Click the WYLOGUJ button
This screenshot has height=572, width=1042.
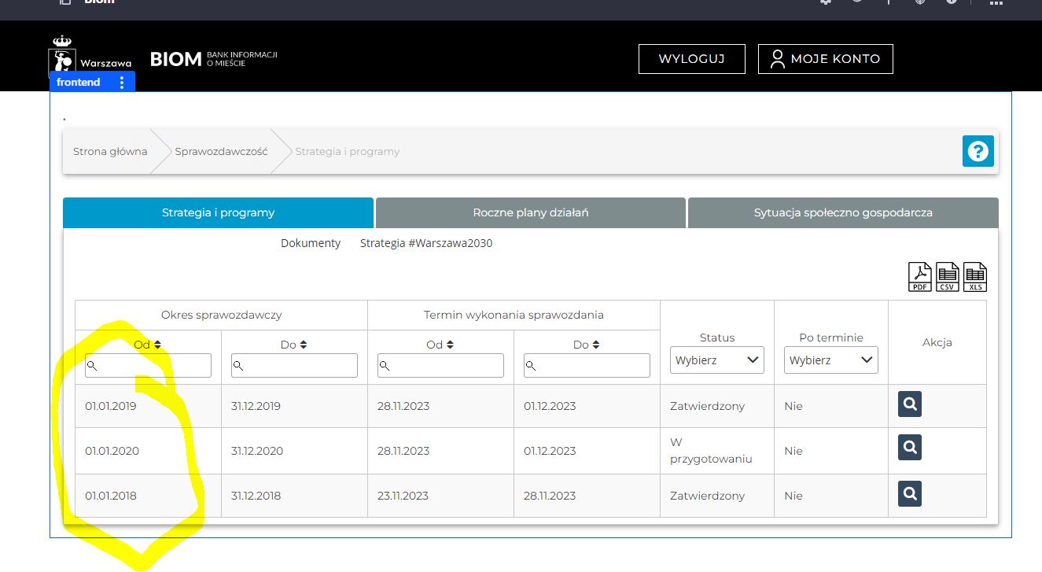point(691,59)
